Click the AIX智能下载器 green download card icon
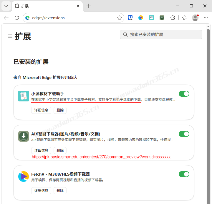The height and width of the screenshot is (204, 212). pyautogui.click(x=24, y=136)
